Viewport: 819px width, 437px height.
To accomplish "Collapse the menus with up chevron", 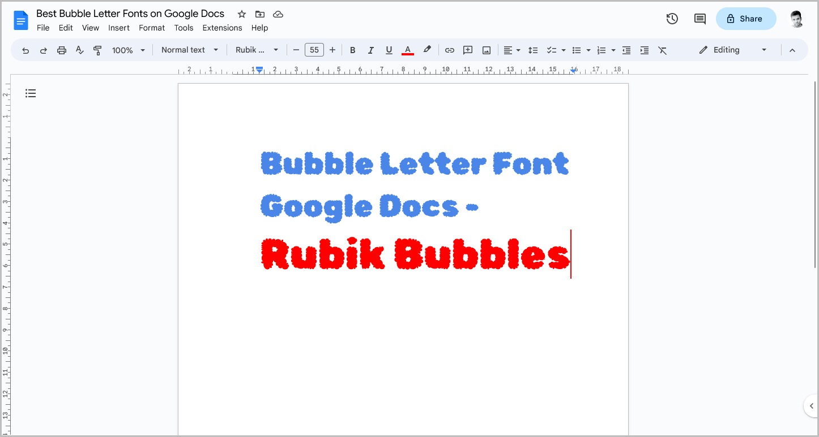I will (x=792, y=50).
